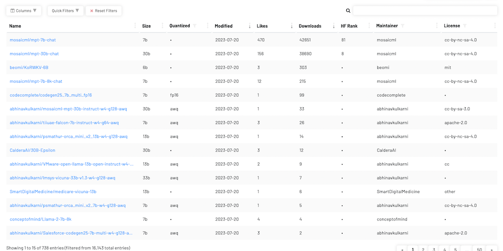Click the sort arrow on Likes column
The width and height of the screenshot is (503, 251).
(292, 26)
